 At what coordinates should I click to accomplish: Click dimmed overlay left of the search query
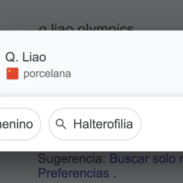tap(17, 17)
